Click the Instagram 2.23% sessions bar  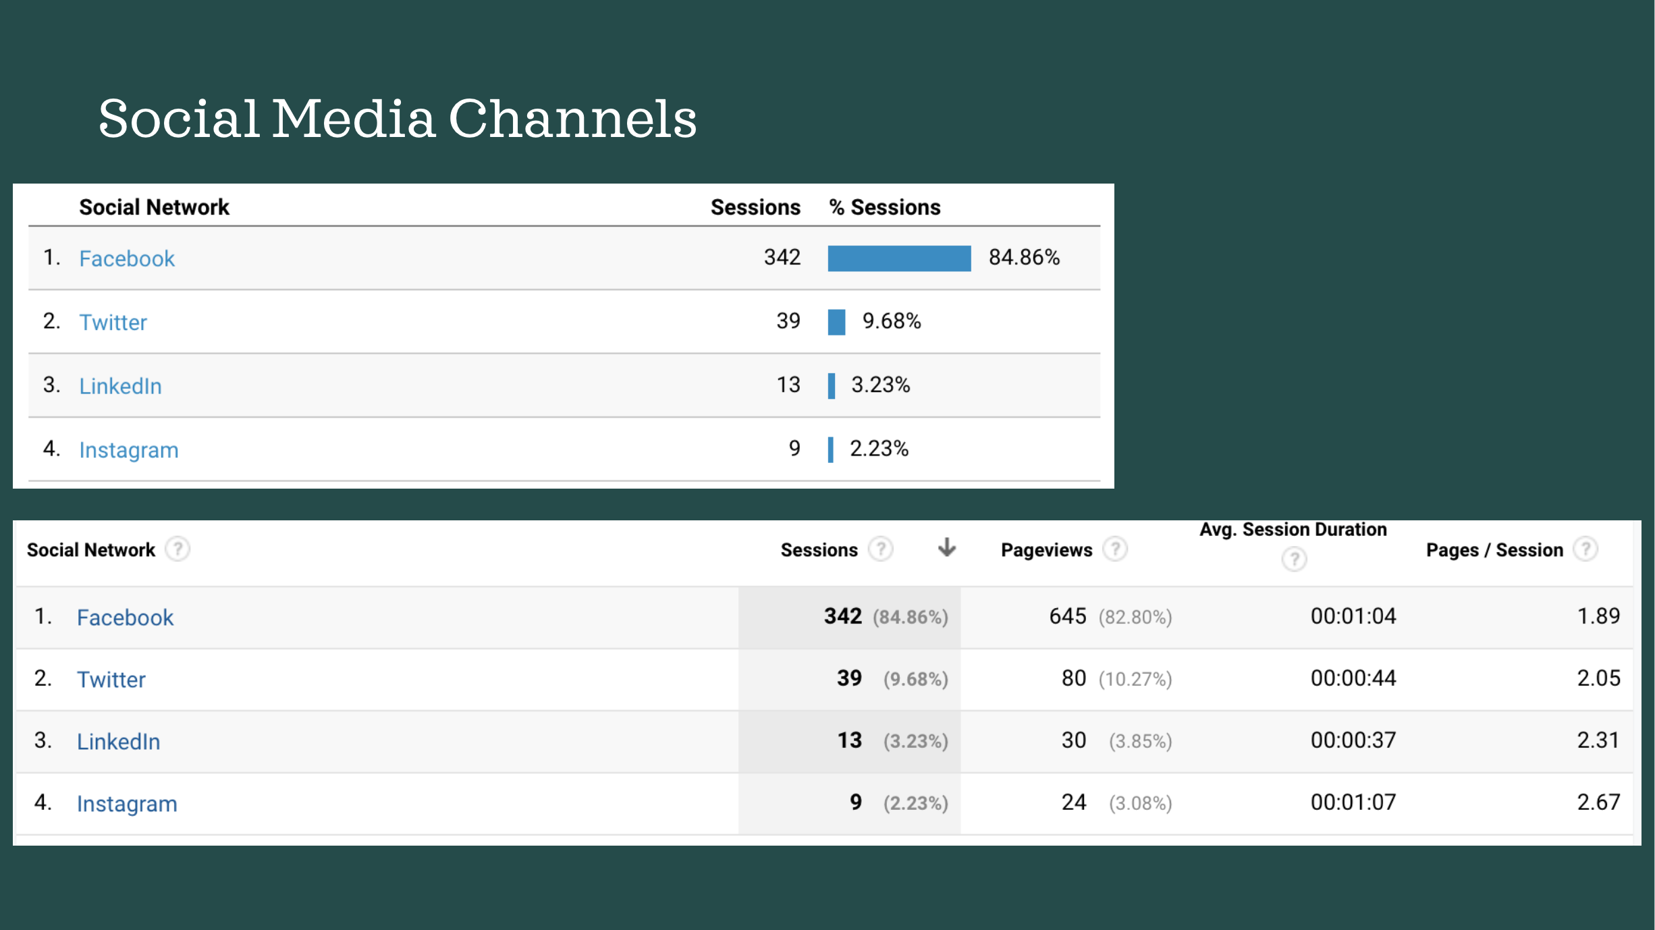(831, 449)
